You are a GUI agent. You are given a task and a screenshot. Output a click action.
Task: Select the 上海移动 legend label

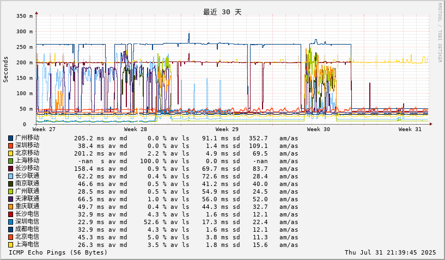pyautogui.click(x=27, y=161)
